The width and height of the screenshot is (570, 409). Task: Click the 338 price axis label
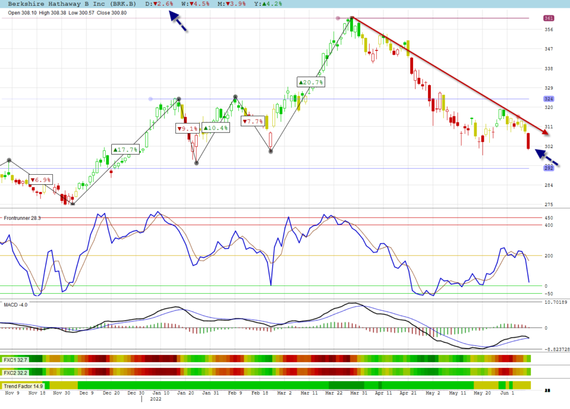pyautogui.click(x=548, y=68)
